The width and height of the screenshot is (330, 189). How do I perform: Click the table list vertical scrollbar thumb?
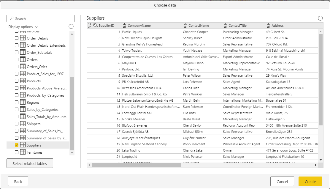72,113
